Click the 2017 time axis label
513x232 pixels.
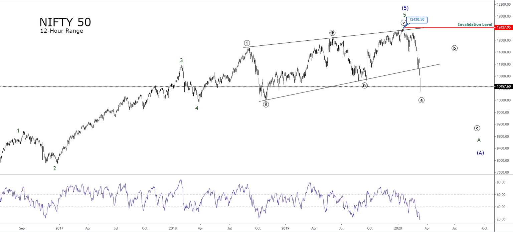tap(59, 228)
